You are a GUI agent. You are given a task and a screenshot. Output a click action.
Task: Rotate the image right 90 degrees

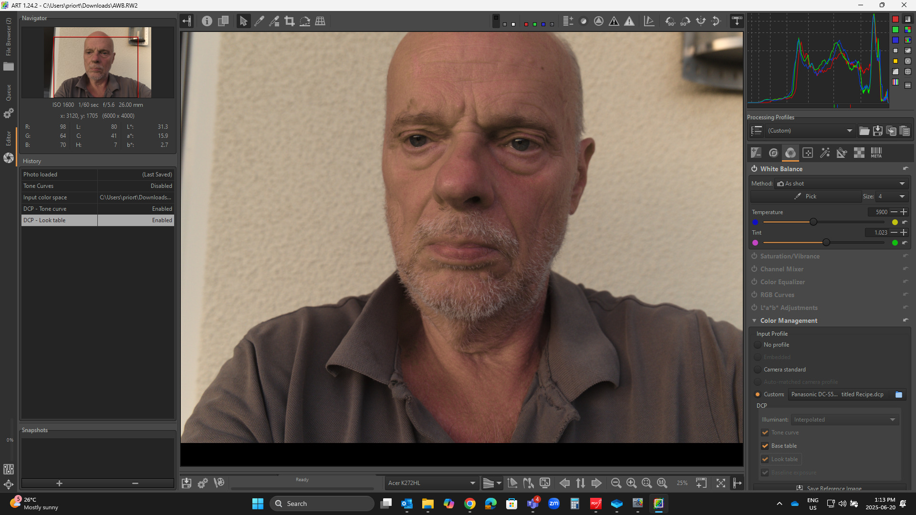coord(685,21)
